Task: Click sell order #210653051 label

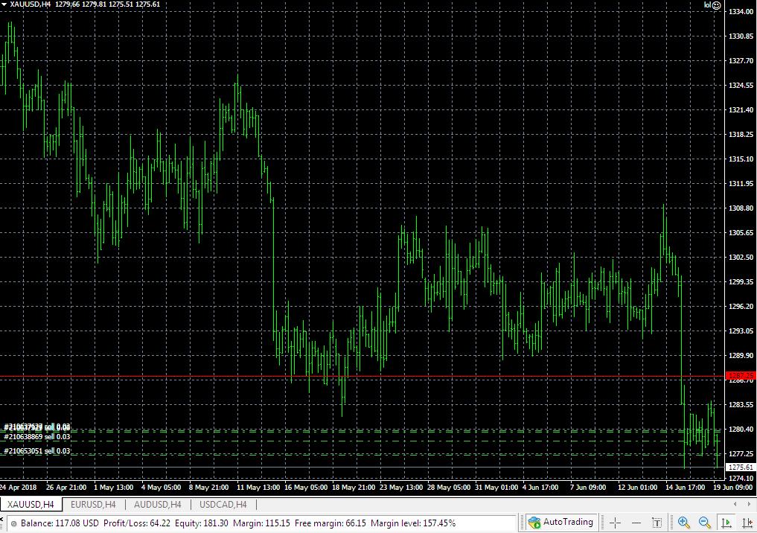Action: (37, 451)
